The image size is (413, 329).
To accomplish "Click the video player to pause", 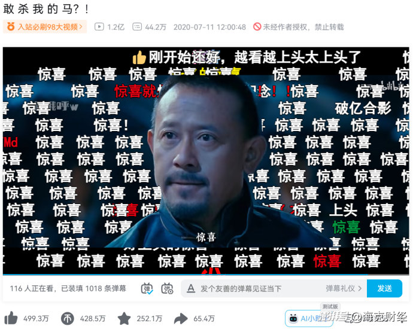I will point(206,160).
